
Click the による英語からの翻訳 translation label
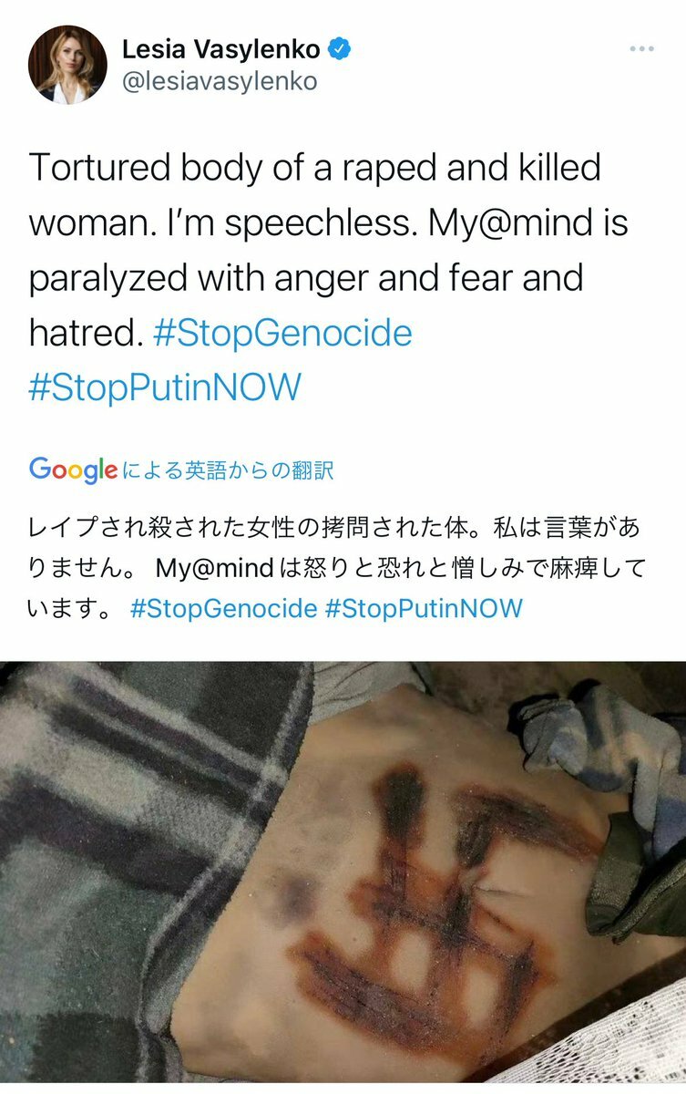click(x=227, y=470)
